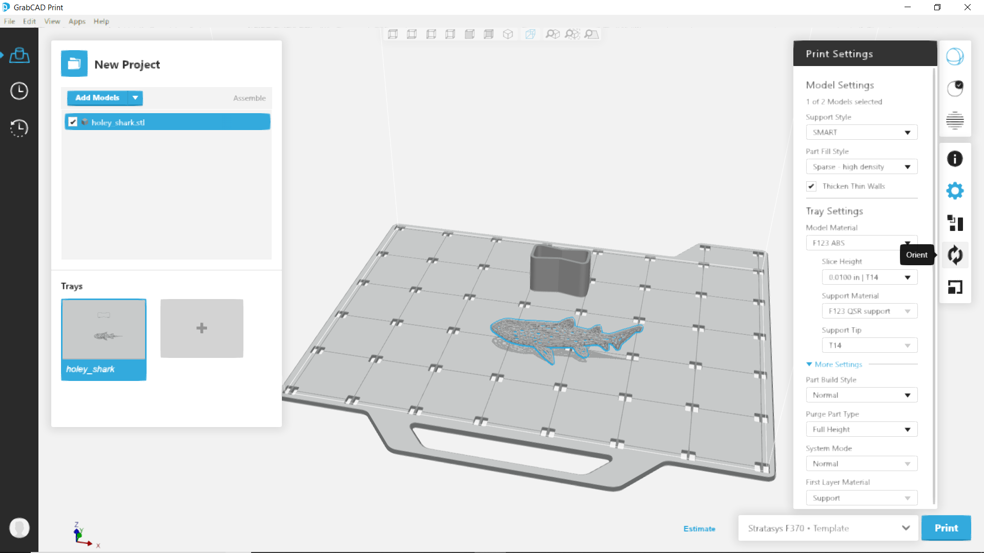The height and width of the screenshot is (553, 984).
Task: Select the holey_shark tray thumbnail
Action: pos(104,339)
